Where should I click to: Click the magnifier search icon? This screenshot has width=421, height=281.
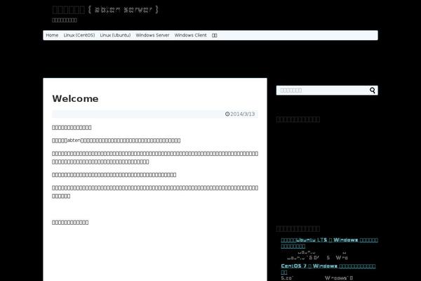tap(373, 91)
